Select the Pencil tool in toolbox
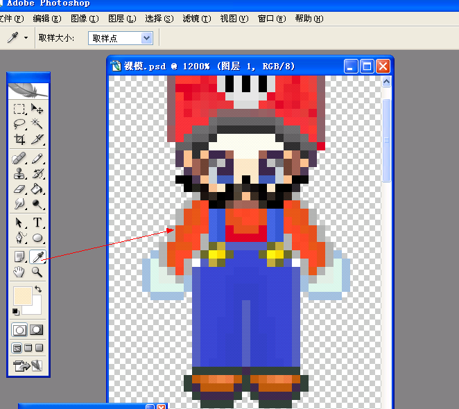The image size is (459, 409). point(37,158)
